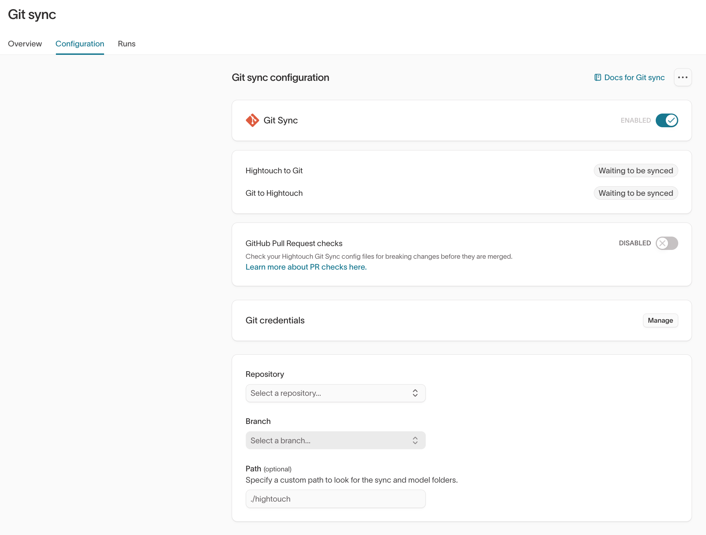Viewport: 706px width, 535px height.
Task: Click the Git Sync logo icon
Action: (x=252, y=120)
